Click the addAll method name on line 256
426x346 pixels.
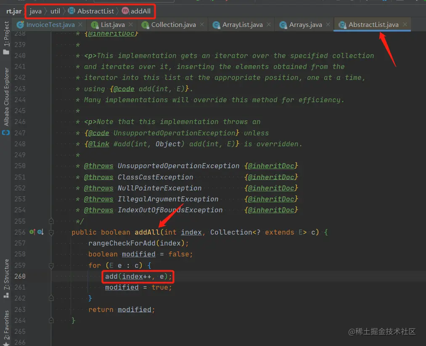[147, 232]
